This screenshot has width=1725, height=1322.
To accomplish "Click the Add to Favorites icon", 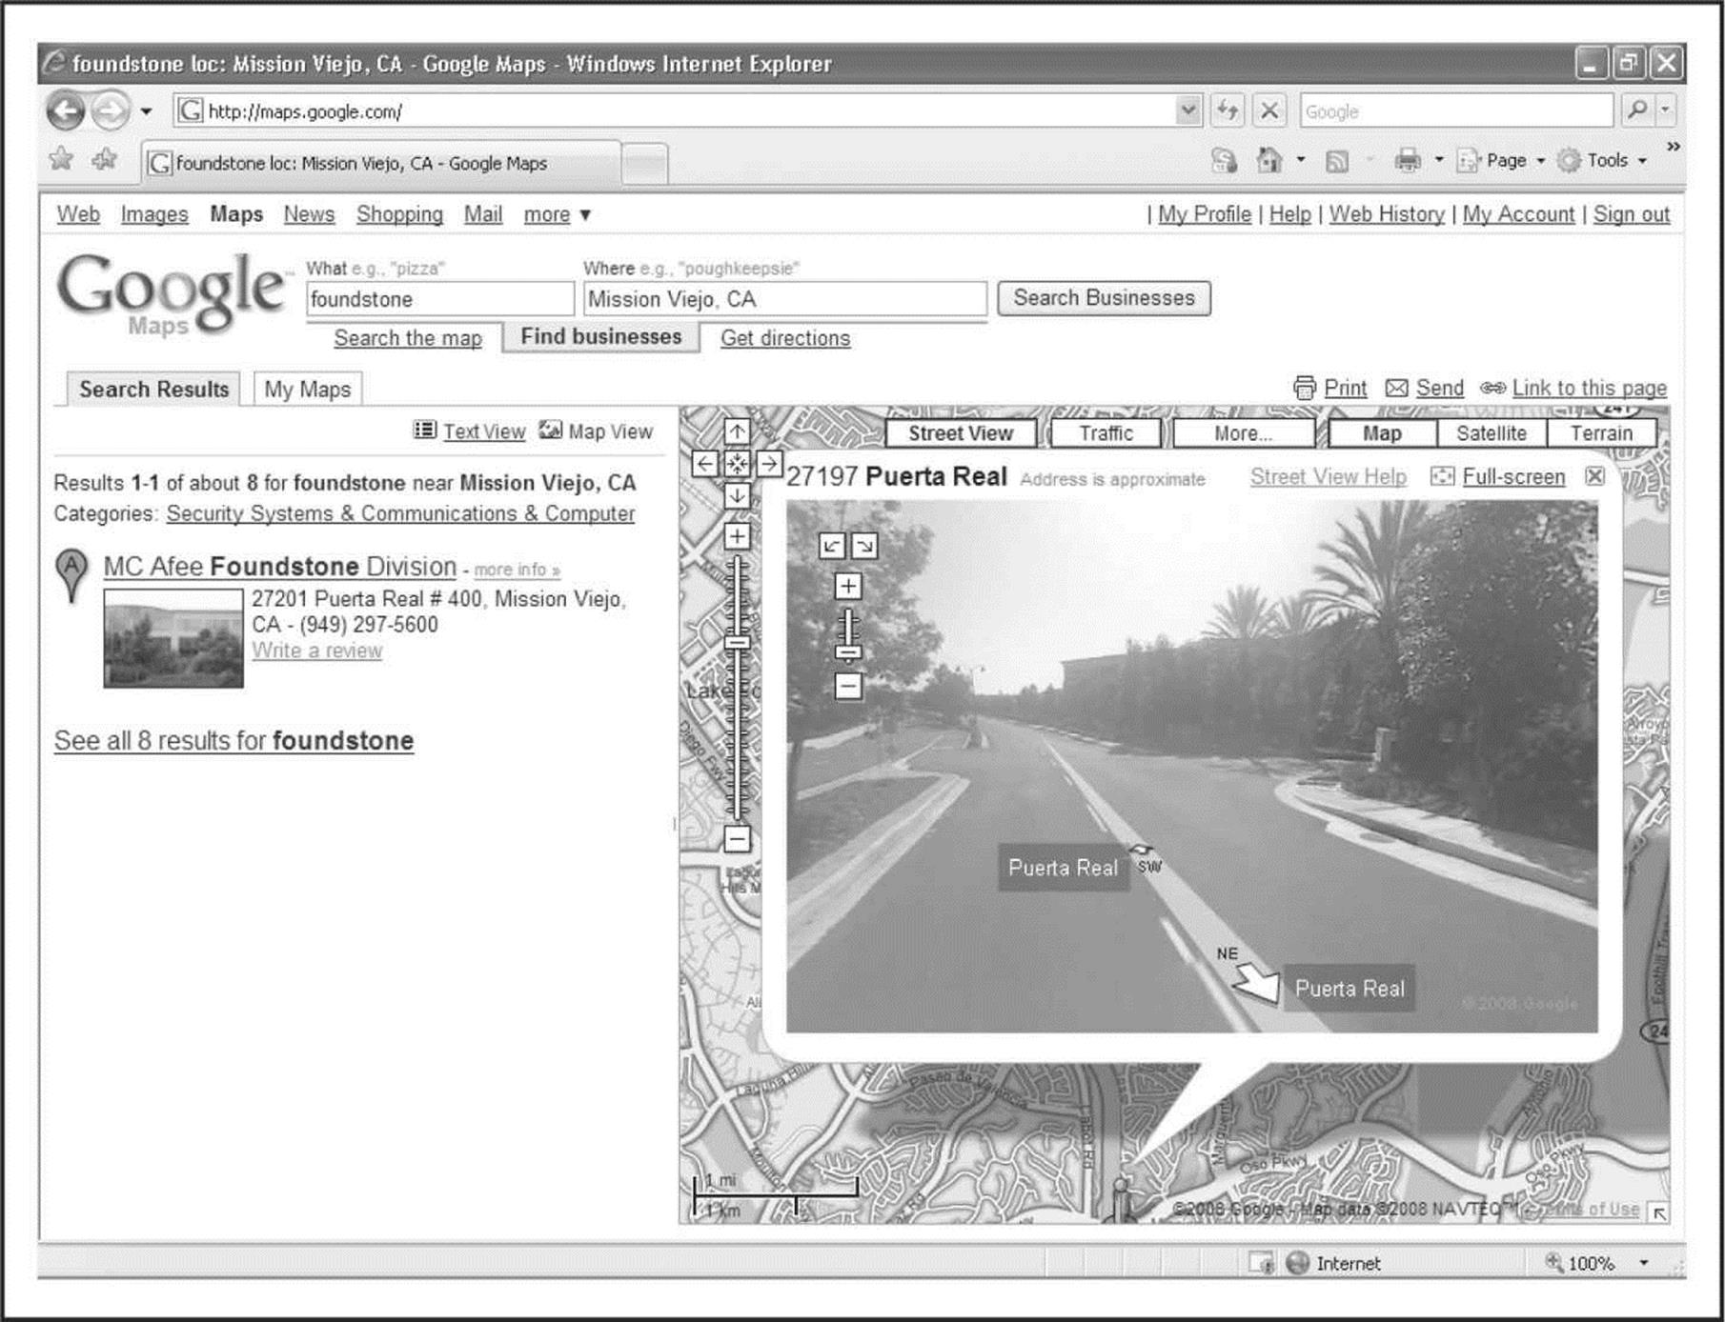I will 105,159.
